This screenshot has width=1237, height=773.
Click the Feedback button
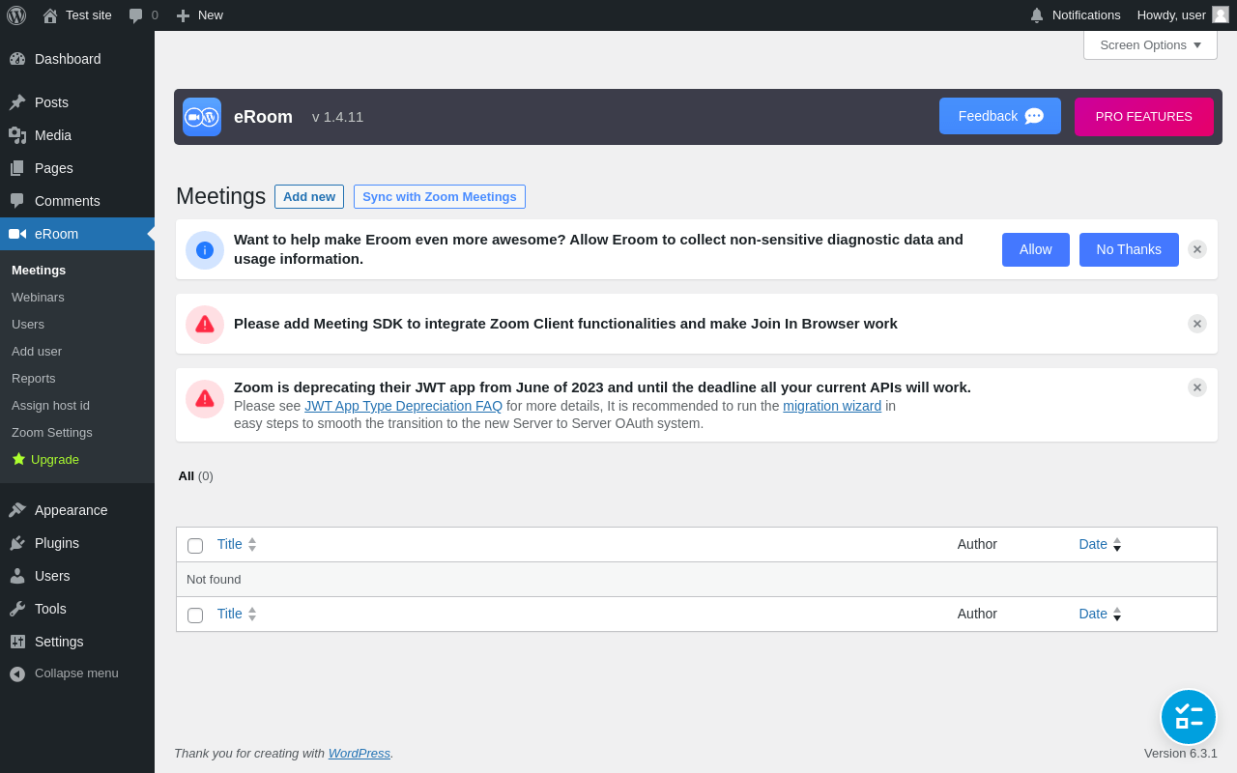click(x=1000, y=116)
